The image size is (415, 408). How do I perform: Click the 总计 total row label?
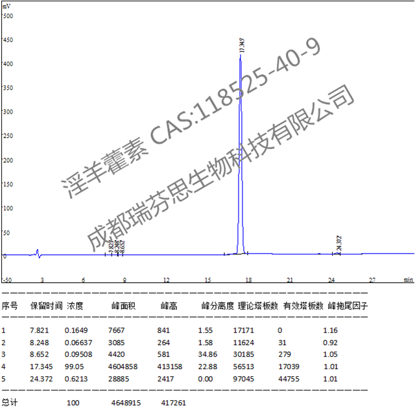10,403
